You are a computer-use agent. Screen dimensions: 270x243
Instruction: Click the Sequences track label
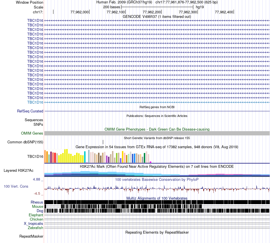[x=34, y=120]
